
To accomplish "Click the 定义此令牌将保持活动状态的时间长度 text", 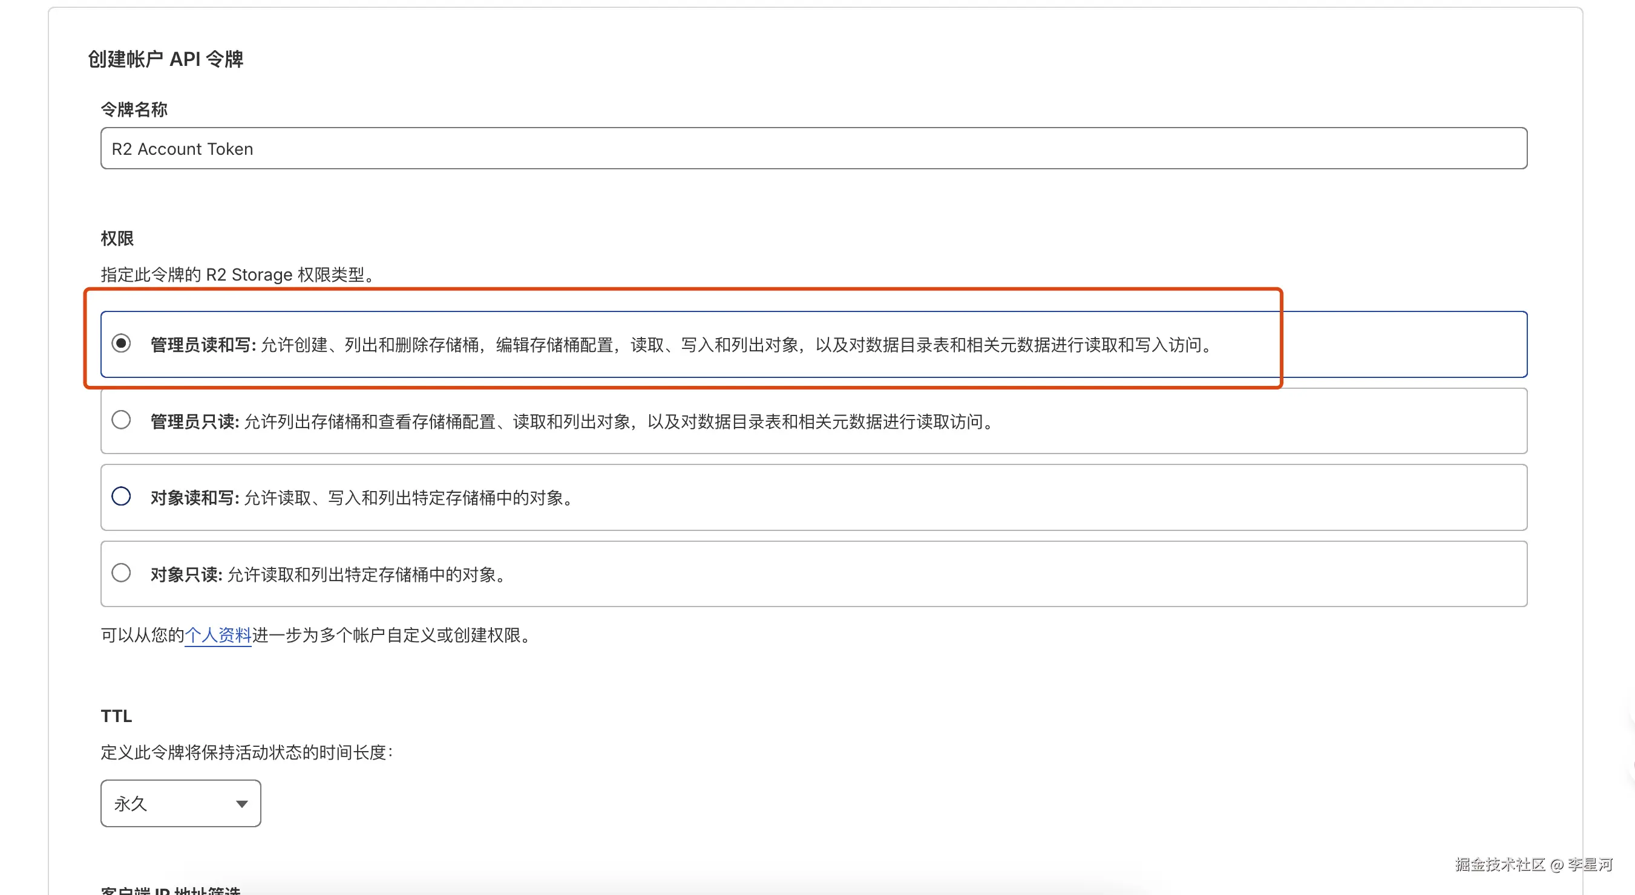I will tap(246, 752).
